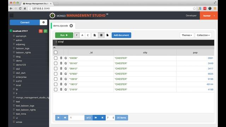The image size is (226, 127).
Task: Collapse the query editor chevron
Action: point(54,48)
